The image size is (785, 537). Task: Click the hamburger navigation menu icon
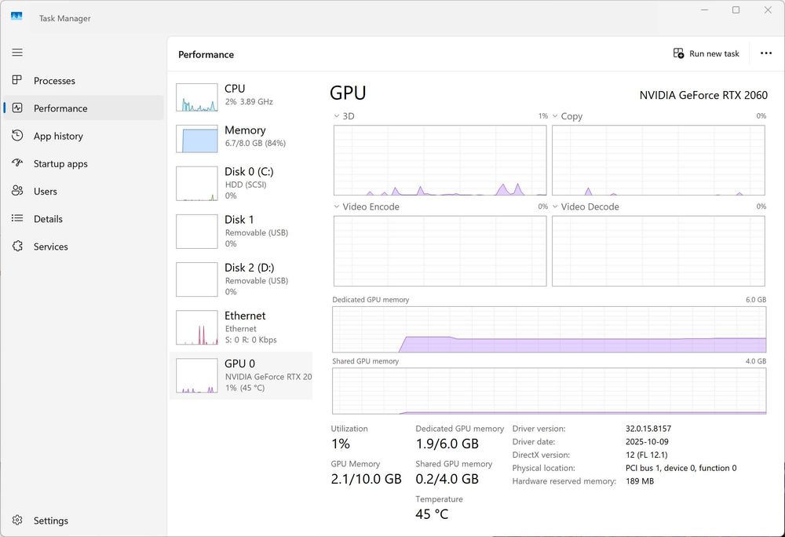point(17,53)
